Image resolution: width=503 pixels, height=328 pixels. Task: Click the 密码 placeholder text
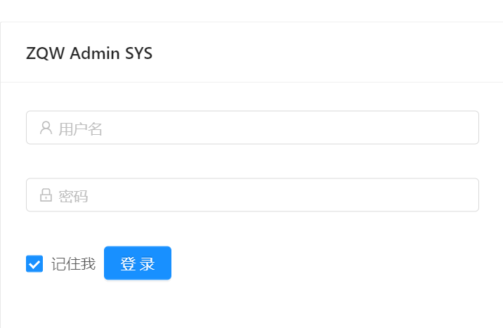(73, 196)
